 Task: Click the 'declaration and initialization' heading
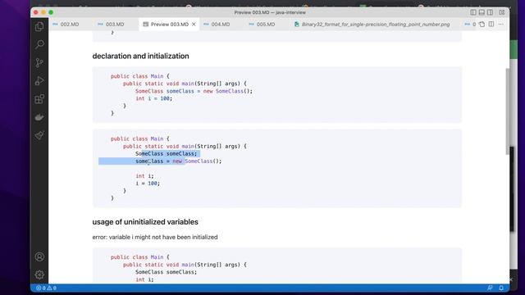[x=140, y=56]
